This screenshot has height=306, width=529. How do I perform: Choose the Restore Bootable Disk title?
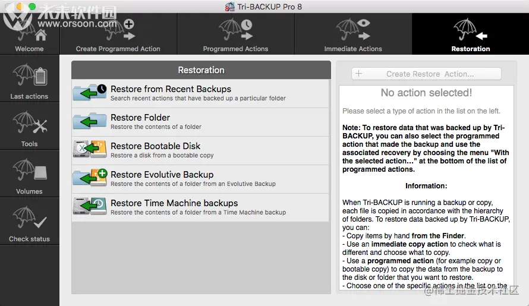point(156,146)
